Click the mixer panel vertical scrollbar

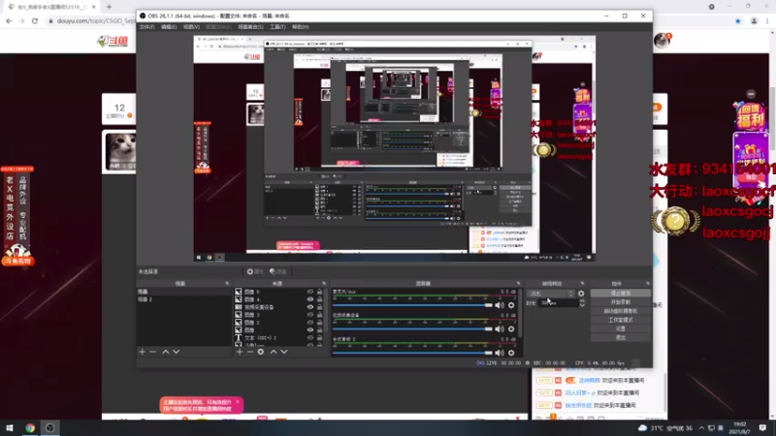[x=521, y=314]
